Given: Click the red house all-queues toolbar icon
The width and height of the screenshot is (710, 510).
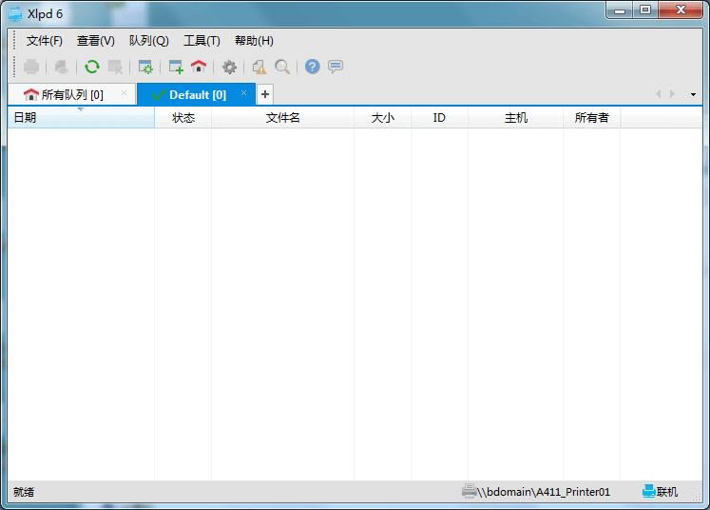Looking at the screenshot, I should tap(198, 67).
